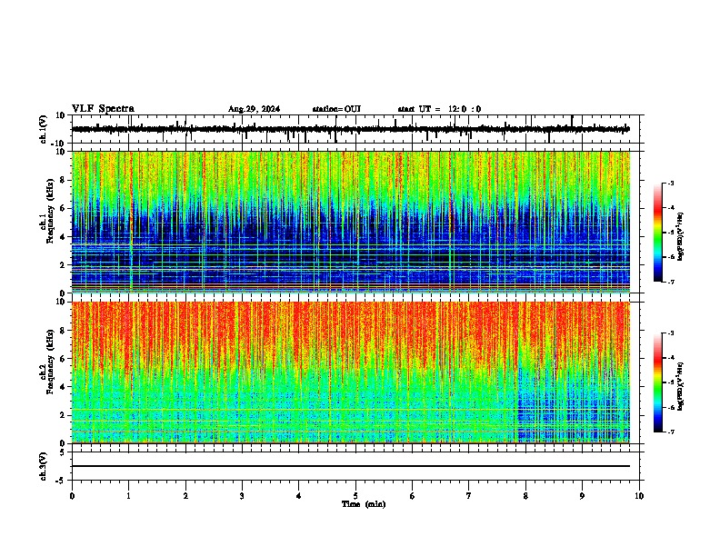
Task: Click the "-3" tick of ch.2 color bar
Action: pos(671,333)
